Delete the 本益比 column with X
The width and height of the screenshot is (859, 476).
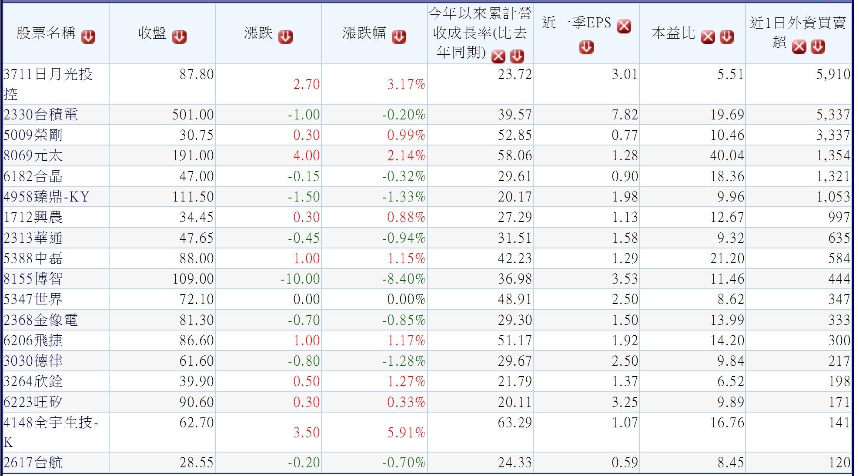click(708, 37)
